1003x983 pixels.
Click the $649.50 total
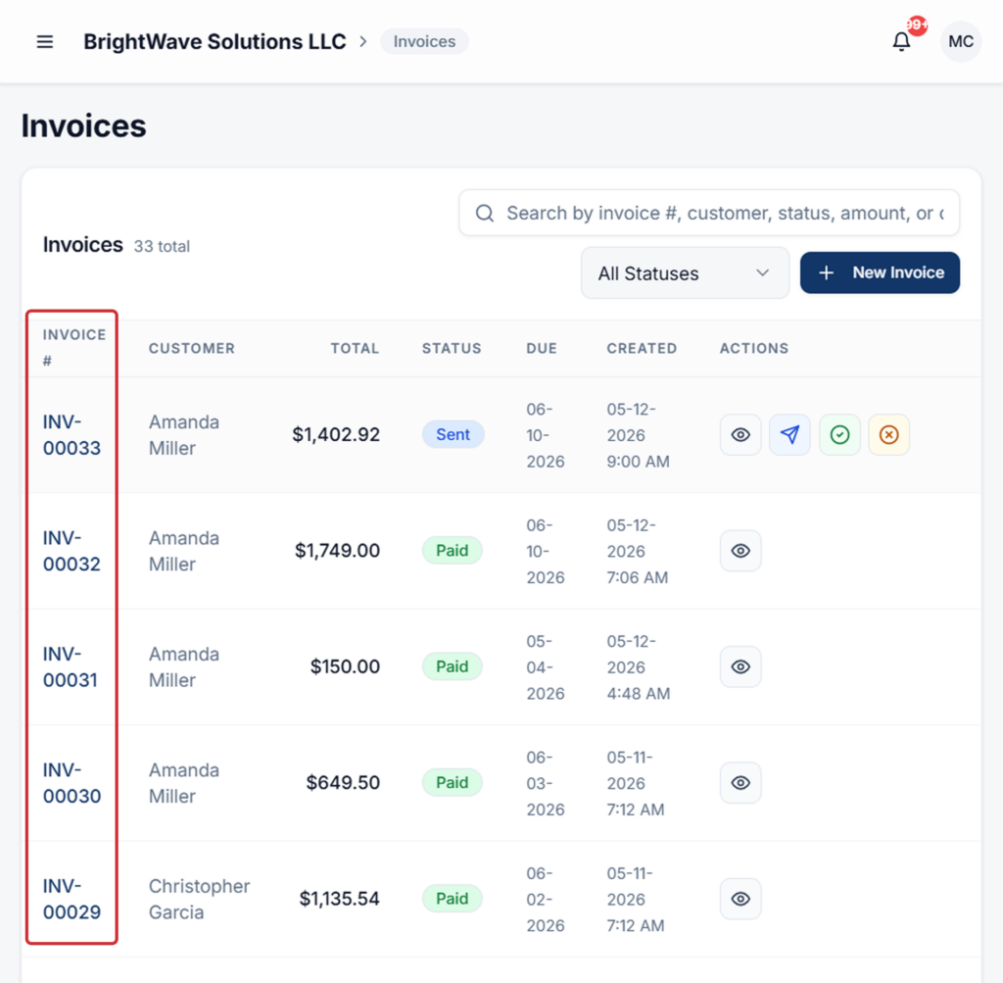coord(344,782)
